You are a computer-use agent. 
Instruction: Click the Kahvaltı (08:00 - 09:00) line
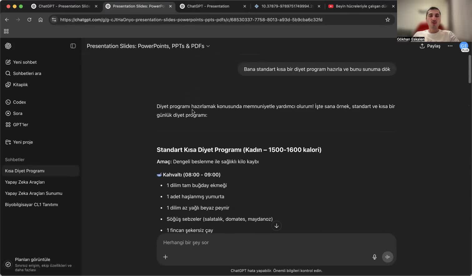(x=189, y=175)
